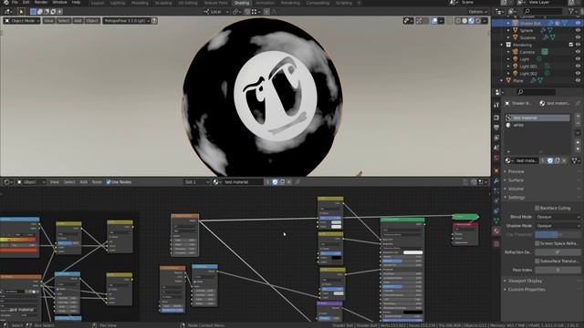This screenshot has width=584, height=328.
Task: Open the viewport Add menu
Action: point(78,20)
